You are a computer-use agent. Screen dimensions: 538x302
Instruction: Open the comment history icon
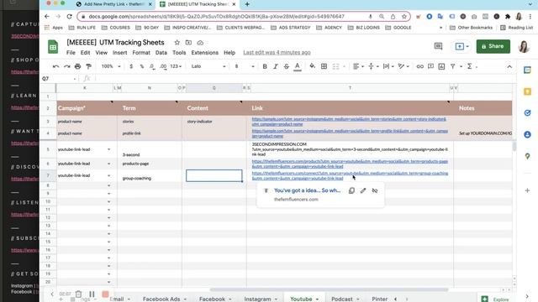point(438,46)
